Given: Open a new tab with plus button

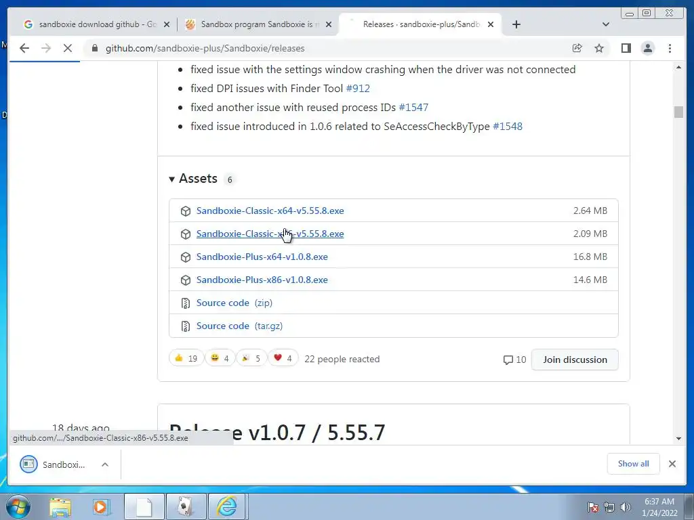Looking at the screenshot, I should 516,24.
